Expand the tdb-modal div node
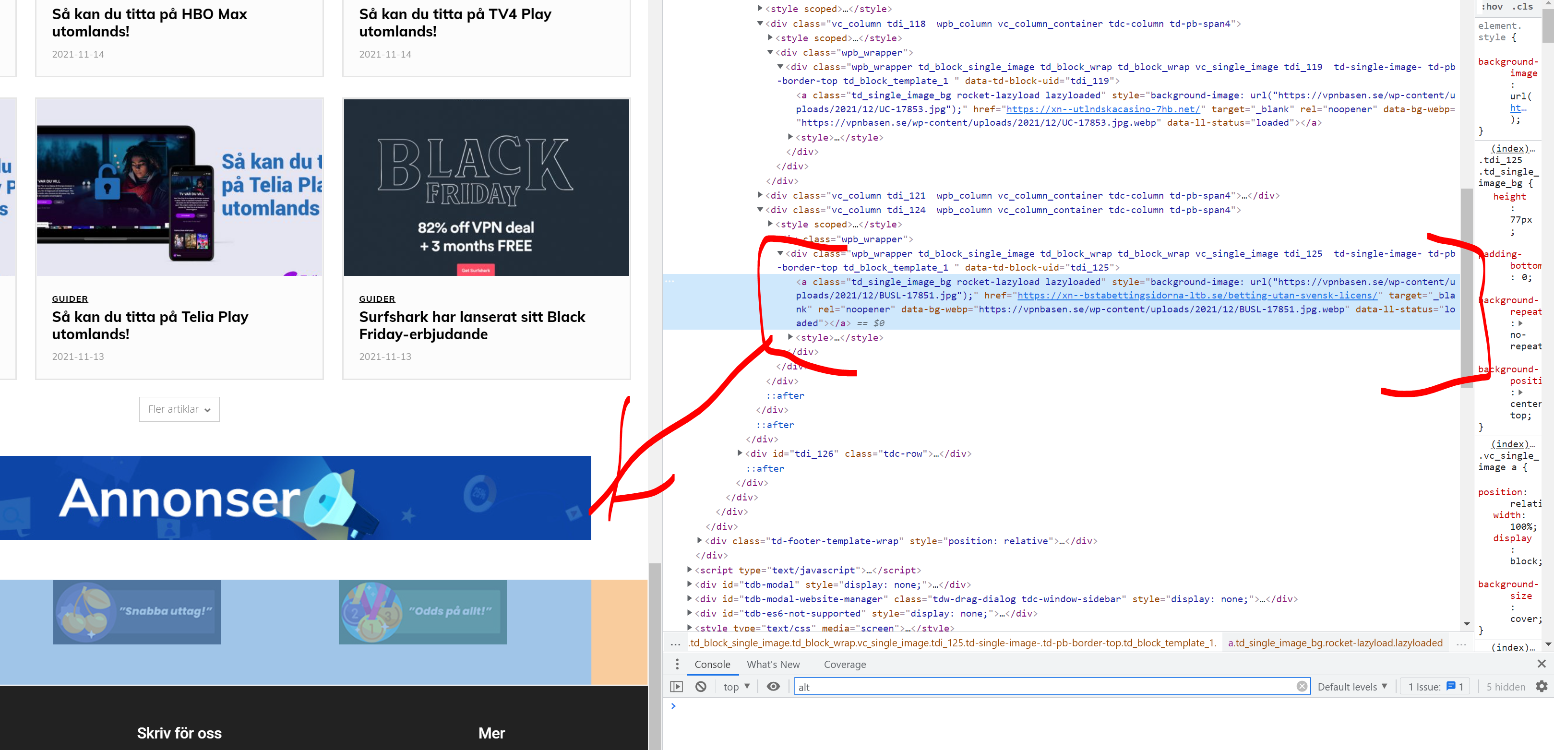 [x=690, y=584]
